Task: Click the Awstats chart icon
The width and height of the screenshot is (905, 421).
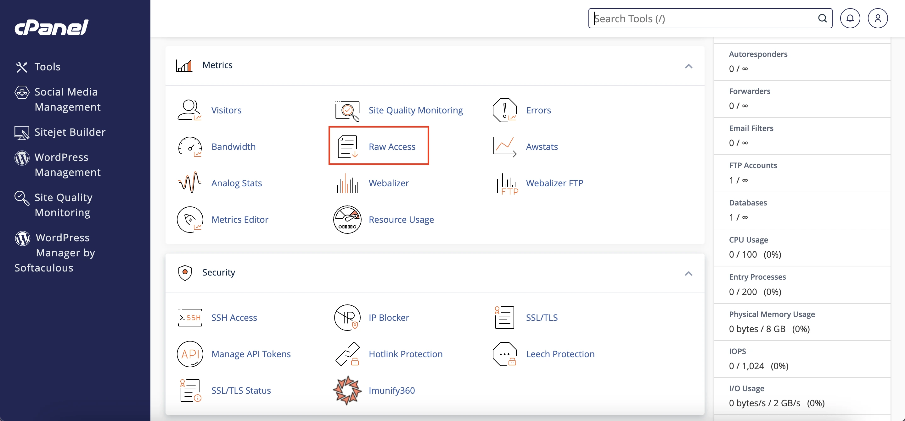Action: 505,147
